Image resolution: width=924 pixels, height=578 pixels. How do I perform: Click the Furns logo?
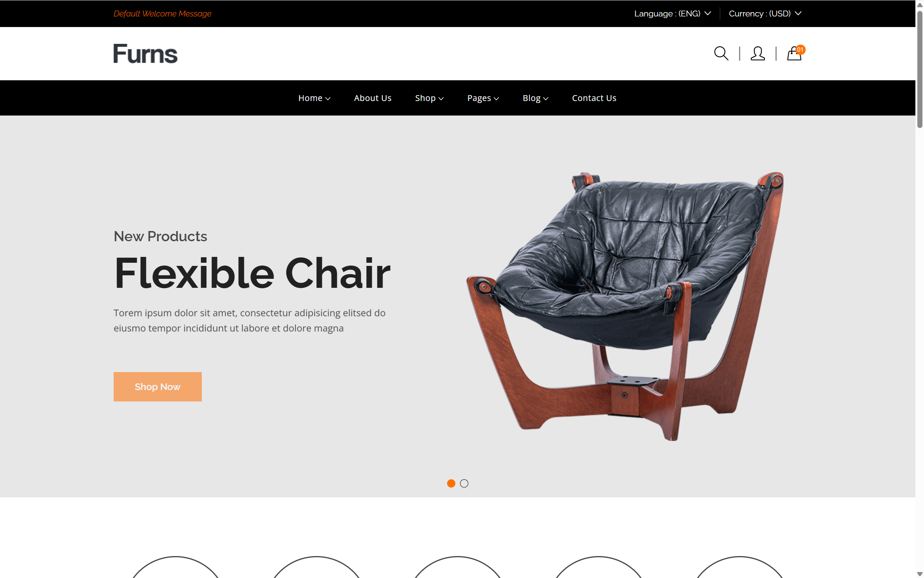pos(145,54)
